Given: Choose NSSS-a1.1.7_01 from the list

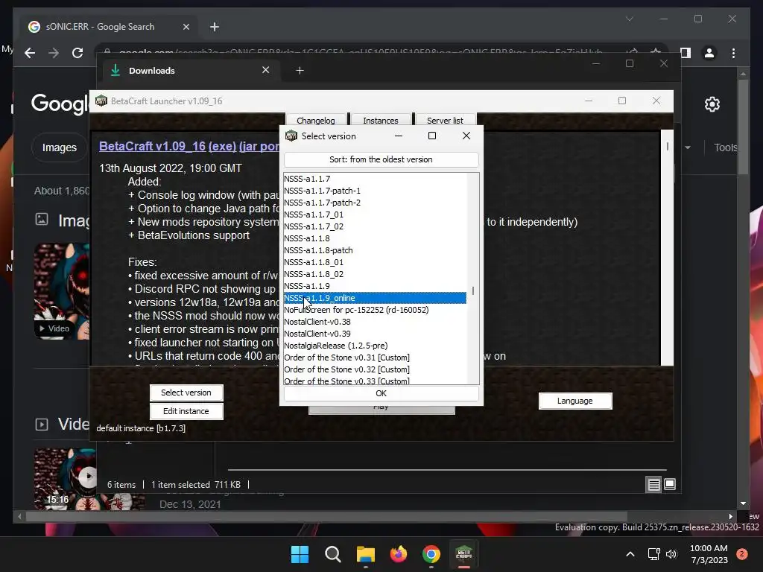Looking at the screenshot, I should point(375,214).
